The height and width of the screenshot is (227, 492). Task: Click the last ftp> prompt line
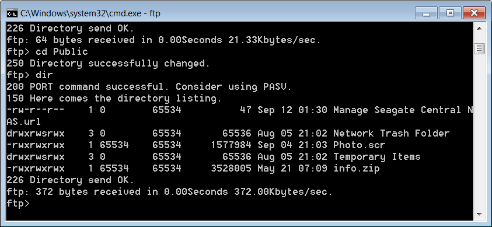pos(18,204)
